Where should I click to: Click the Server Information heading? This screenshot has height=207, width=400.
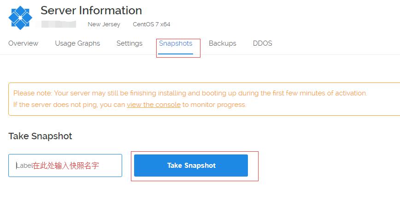pos(91,11)
